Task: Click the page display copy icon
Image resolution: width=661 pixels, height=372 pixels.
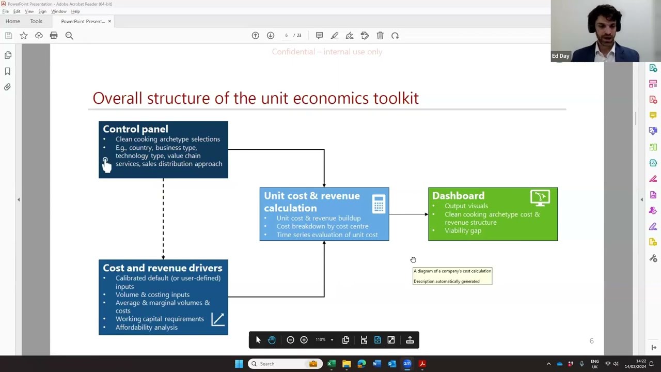Action: pos(345,340)
